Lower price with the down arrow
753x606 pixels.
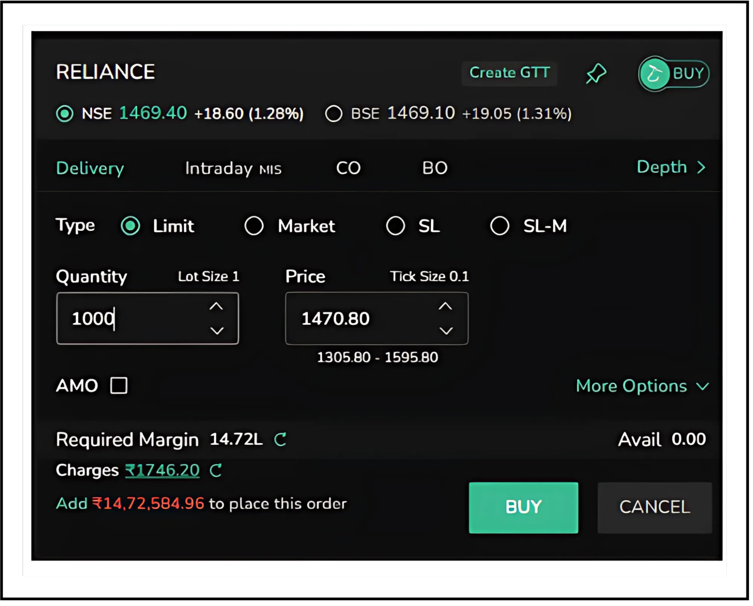point(446,331)
